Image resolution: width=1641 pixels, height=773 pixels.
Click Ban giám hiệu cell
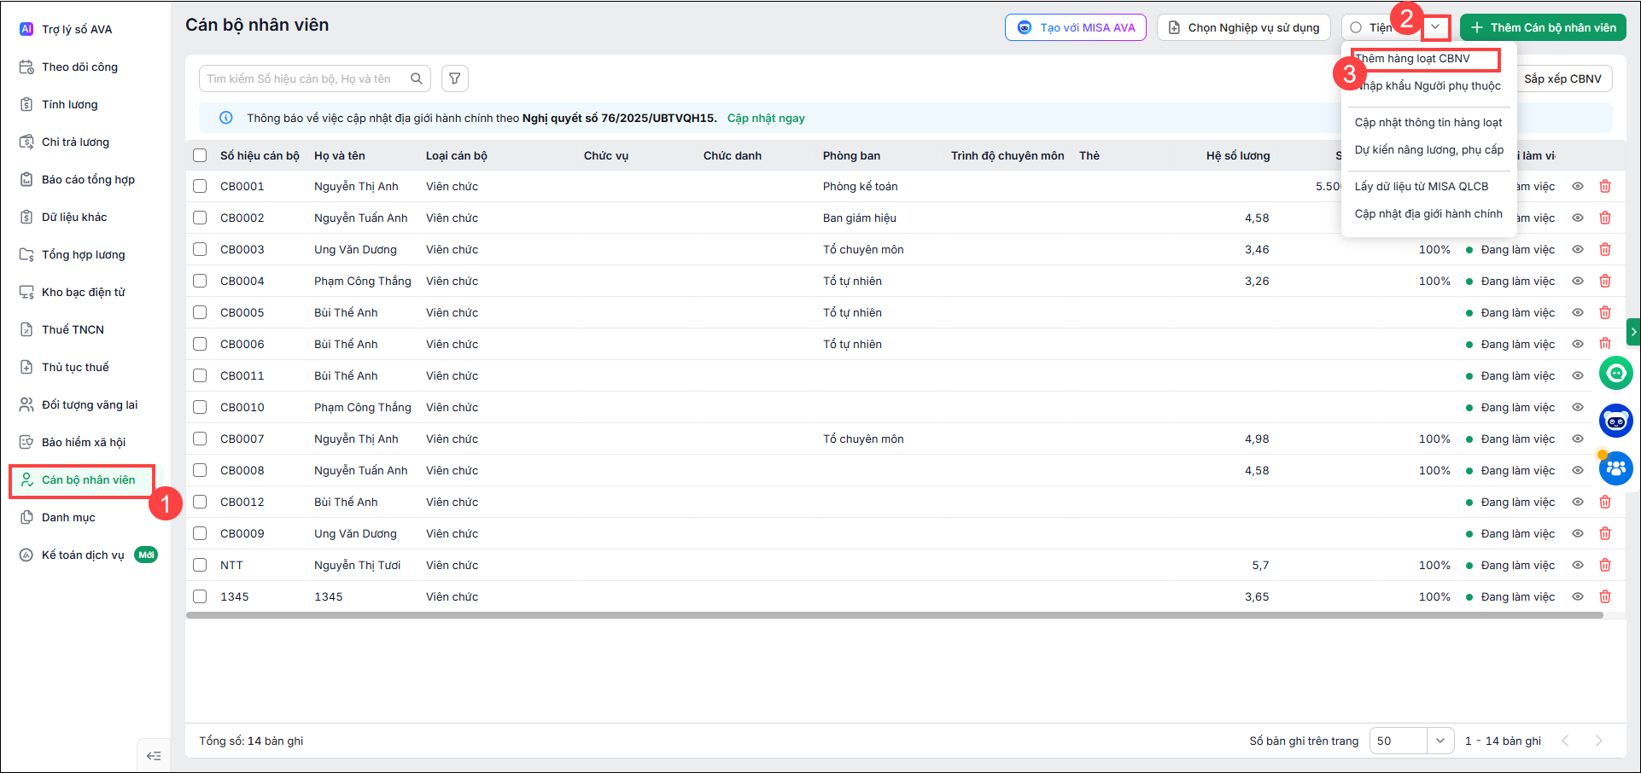pyautogui.click(x=860, y=218)
